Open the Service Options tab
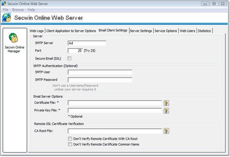230x157 pixels. coord(166,31)
